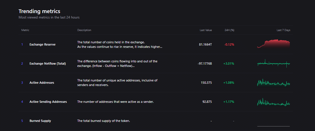Viewport: 315px width, 131px height.
Task: Select the Active Addresses metric
Action: (42, 83)
